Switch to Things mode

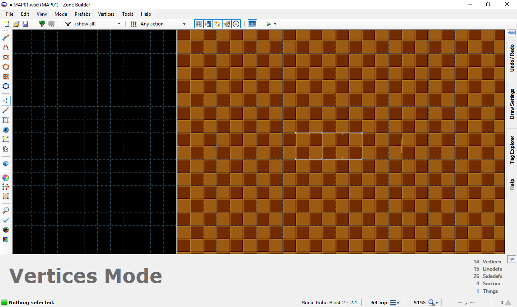pos(6,130)
